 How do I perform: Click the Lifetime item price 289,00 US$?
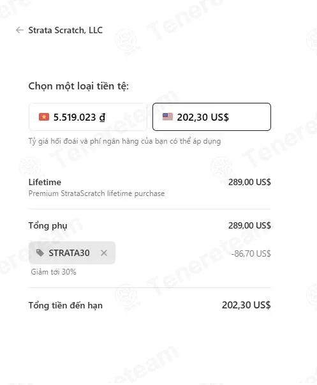[x=249, y=182]
